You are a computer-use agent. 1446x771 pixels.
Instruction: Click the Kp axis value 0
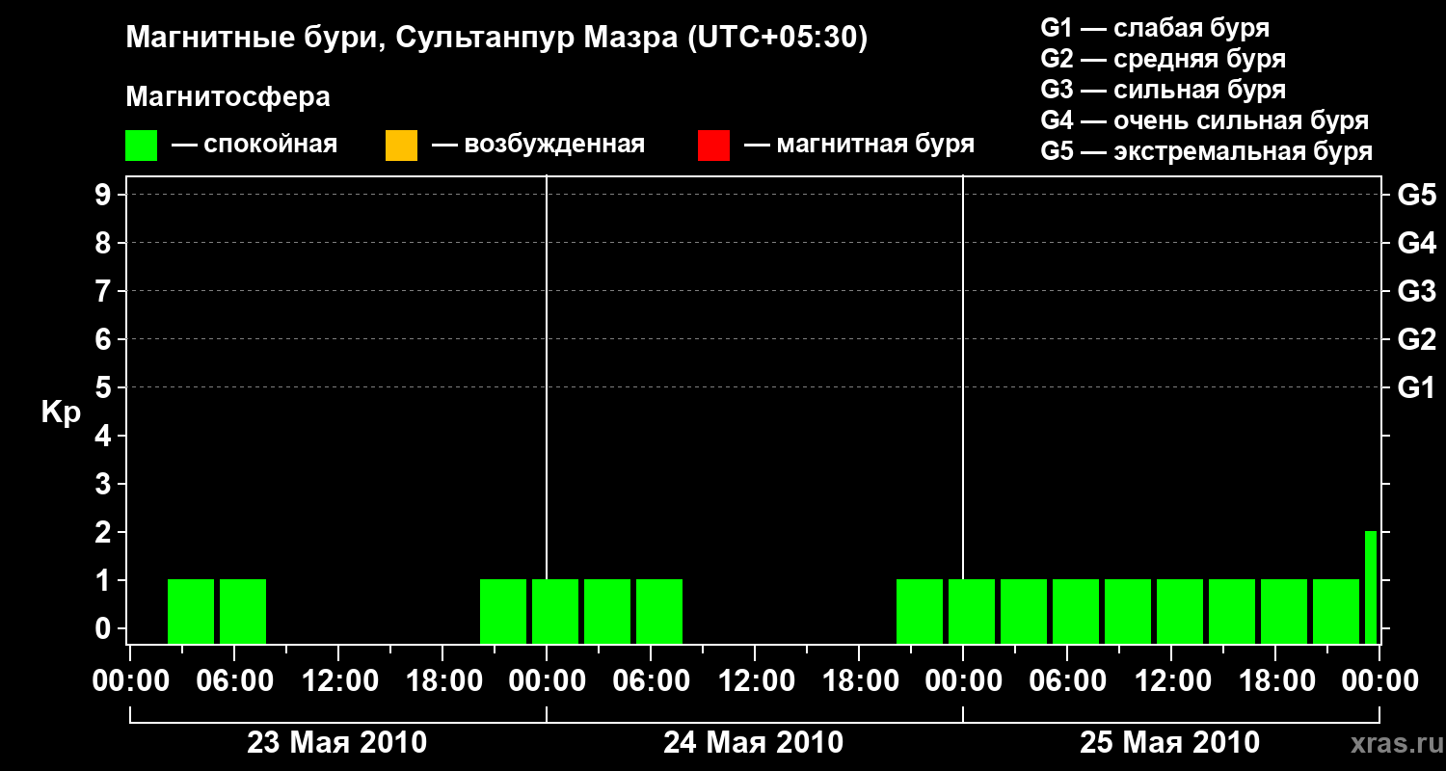click(x=105, y=628)
